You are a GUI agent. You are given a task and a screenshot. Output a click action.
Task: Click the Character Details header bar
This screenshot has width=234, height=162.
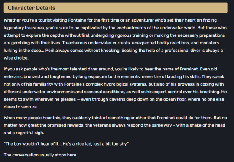click(116, 8)
